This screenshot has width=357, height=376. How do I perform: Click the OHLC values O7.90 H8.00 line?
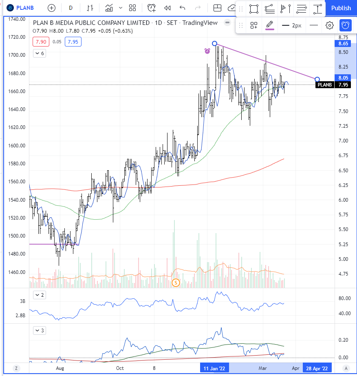pyautogui.click(x=83, y=31)
